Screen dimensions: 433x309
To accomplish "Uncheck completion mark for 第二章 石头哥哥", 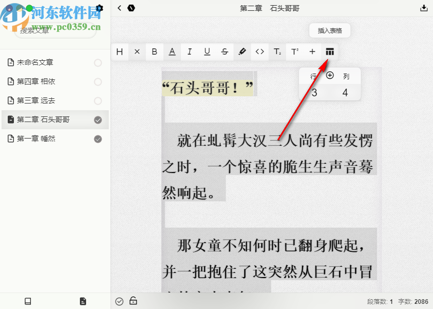I will (x=98, y=119).
